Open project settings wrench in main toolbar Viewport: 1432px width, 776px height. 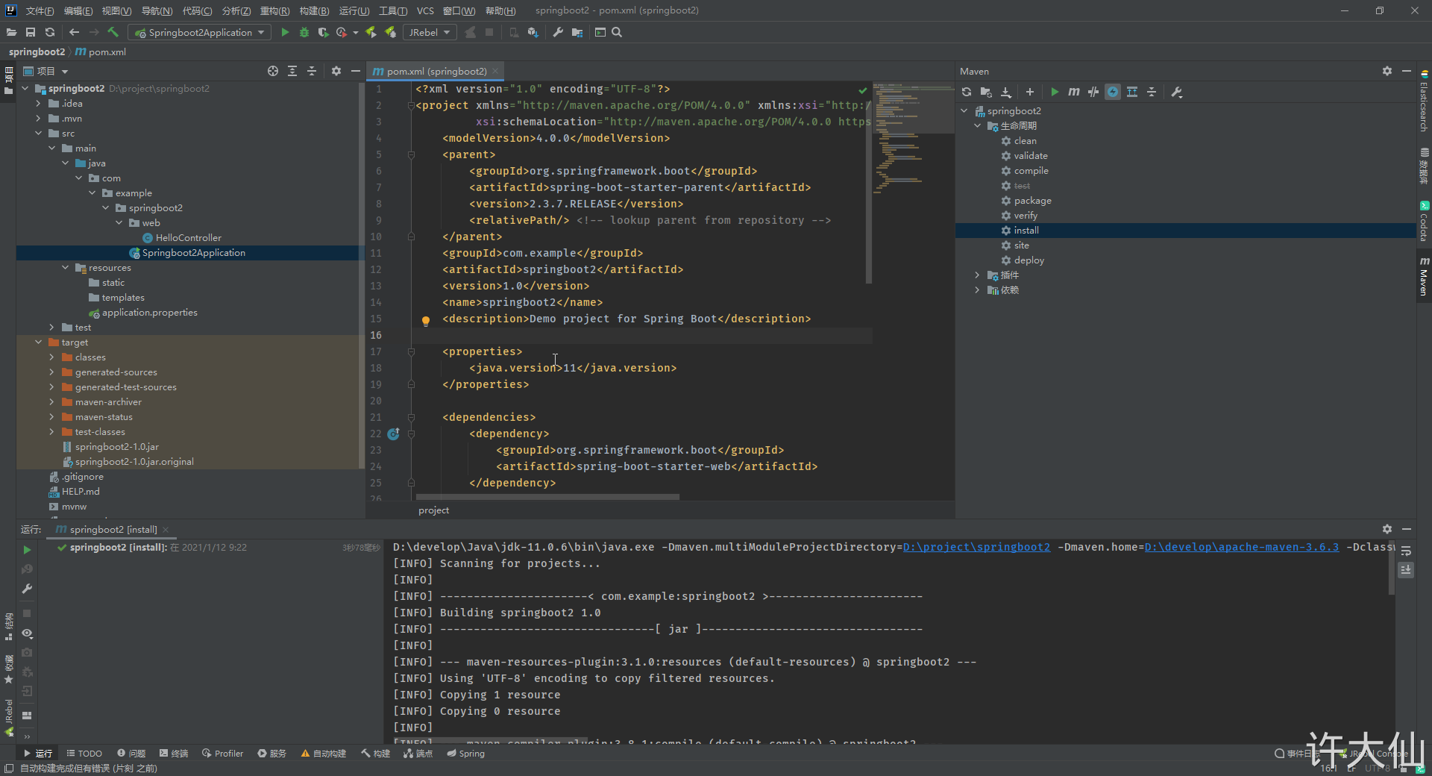558,32
